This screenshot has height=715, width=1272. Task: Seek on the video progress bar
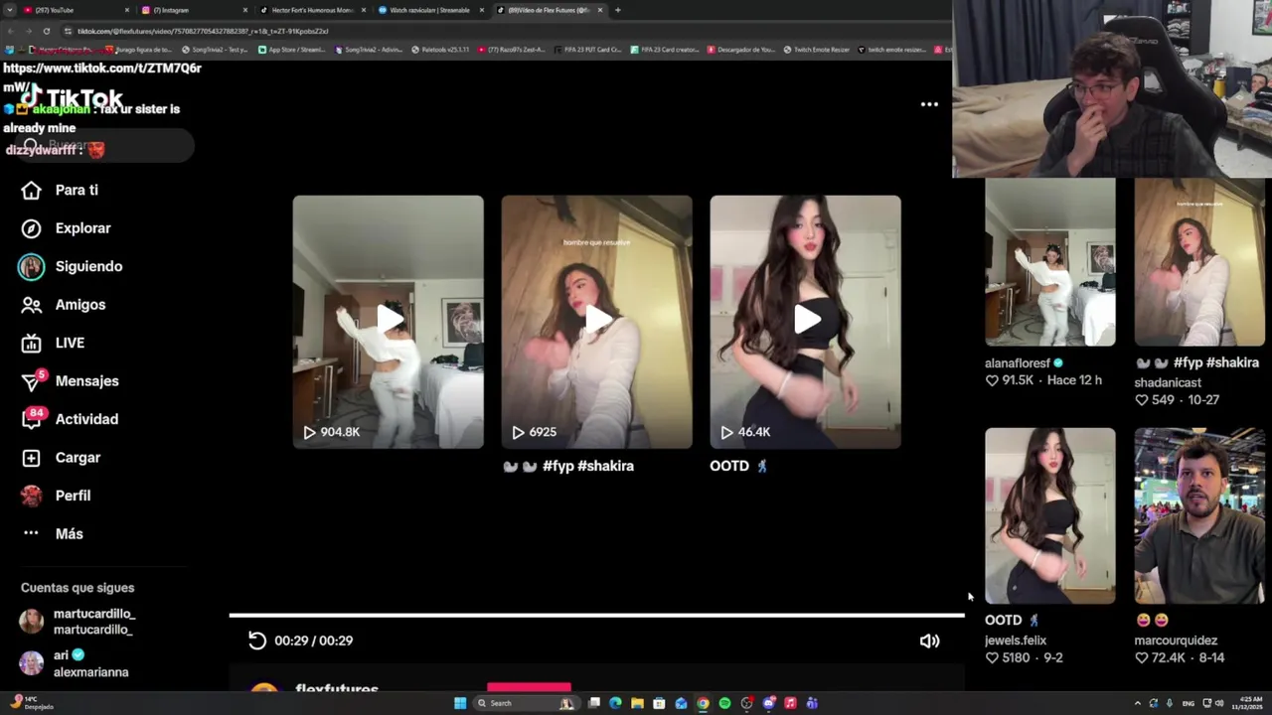(x=596, y=616)
